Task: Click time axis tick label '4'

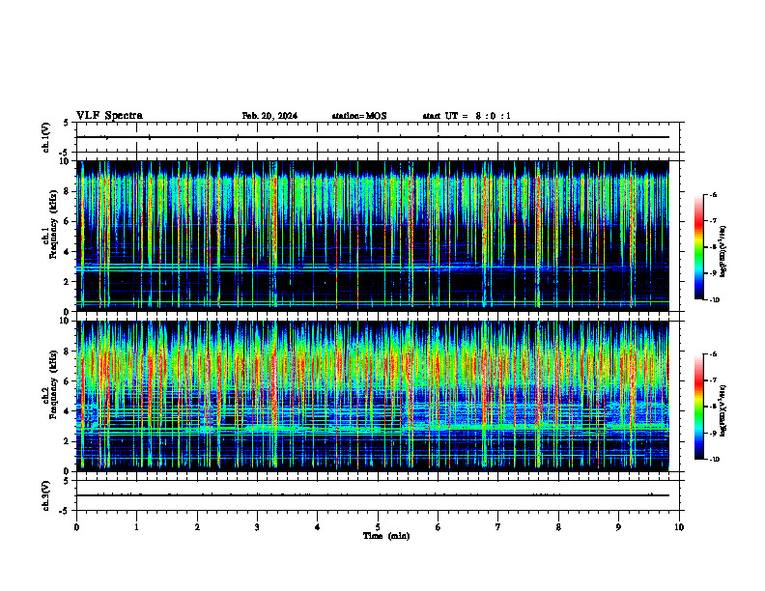Action: click(318, 527)
